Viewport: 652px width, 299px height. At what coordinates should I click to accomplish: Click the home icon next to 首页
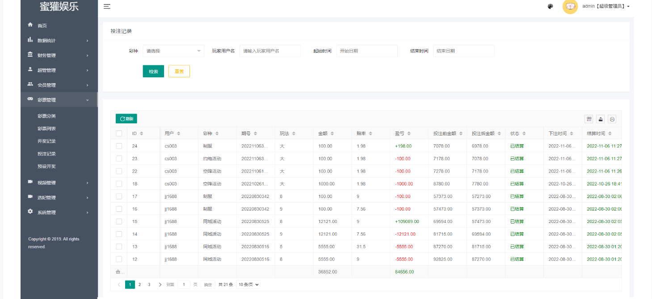[x=30, y=25]
